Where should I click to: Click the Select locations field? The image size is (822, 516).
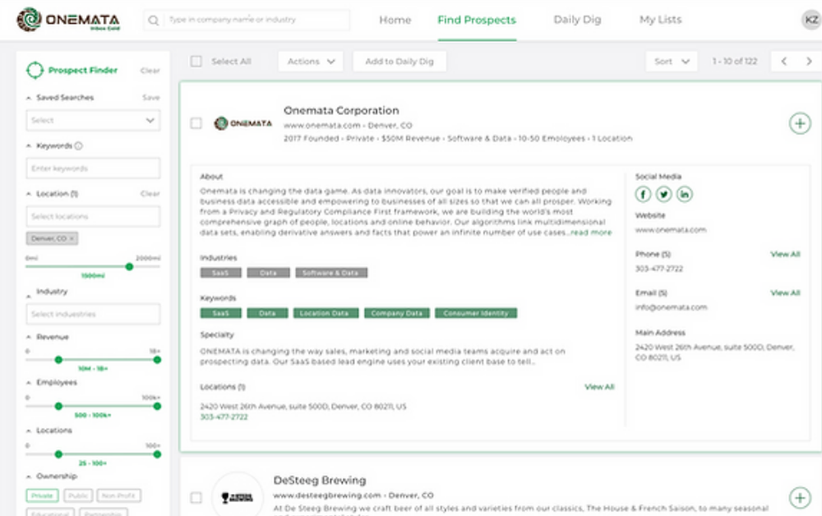tap(94, 216)
